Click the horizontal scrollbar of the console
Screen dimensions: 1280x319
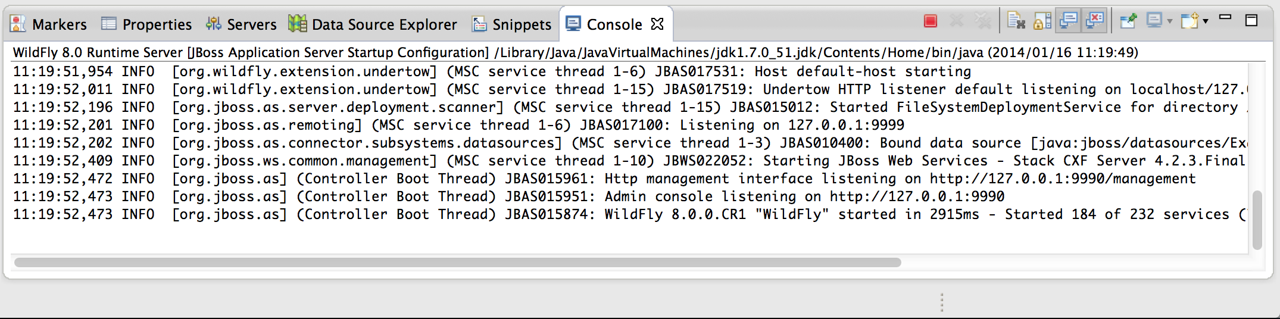(457, 262)
